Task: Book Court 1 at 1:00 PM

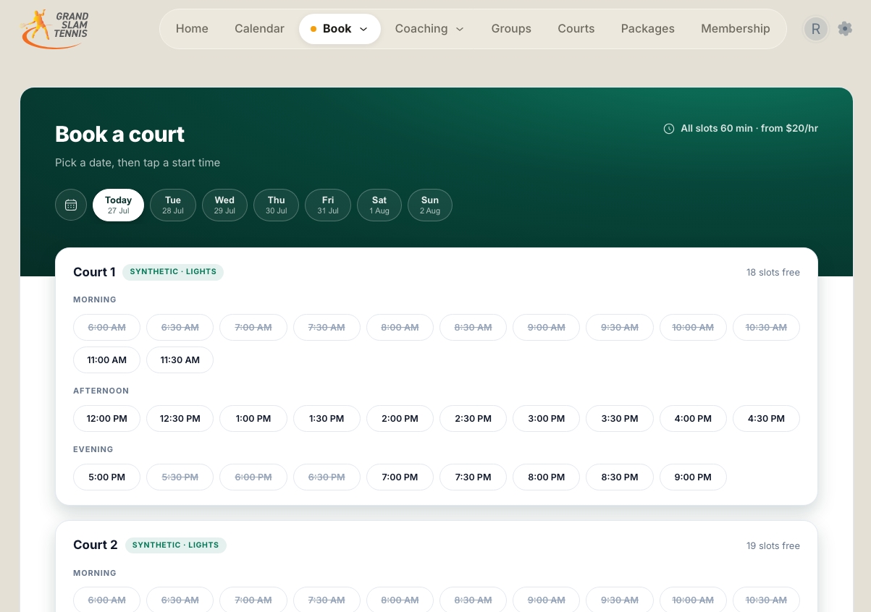Action: [x=253, y=418]
